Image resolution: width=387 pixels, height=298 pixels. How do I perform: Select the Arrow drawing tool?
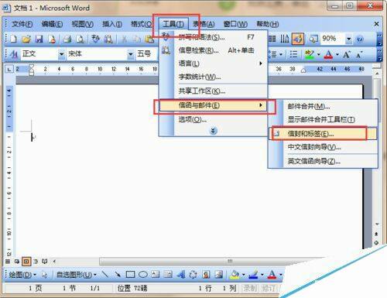[118, 274]
